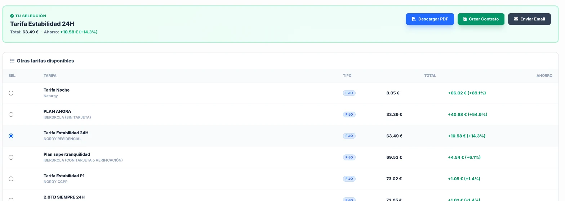Image resolution: width=565 pixels, height=201 pixels.
Task: Click the TARIFA column header
Action: coord(50,76)
